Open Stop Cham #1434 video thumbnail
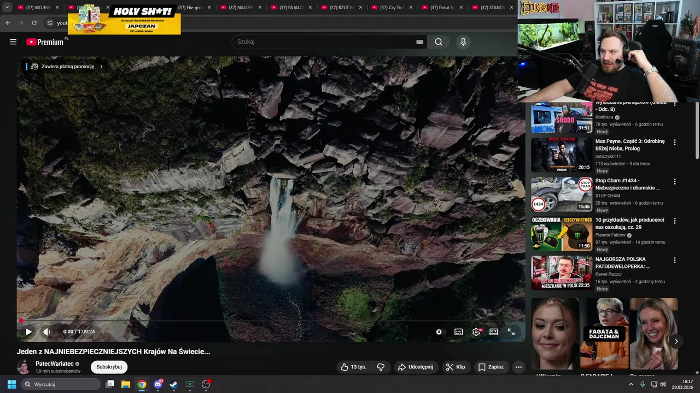Viewport: 700px width, 393px height. pyautogui.click(x=562, y=194)
